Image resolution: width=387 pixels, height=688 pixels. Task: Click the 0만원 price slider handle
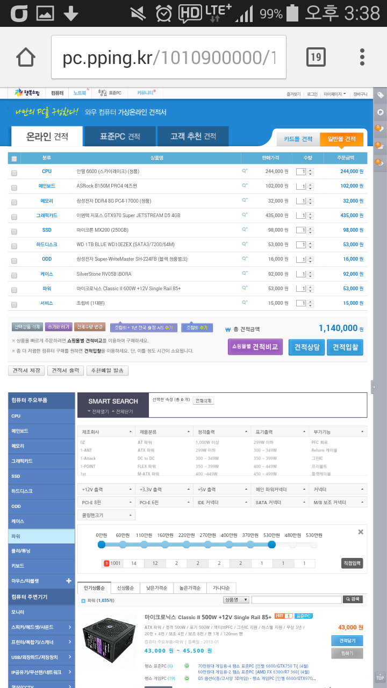coord(101,544)
